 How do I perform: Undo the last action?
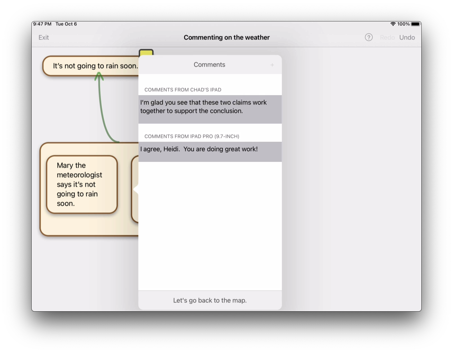click(x=407, y=37)
